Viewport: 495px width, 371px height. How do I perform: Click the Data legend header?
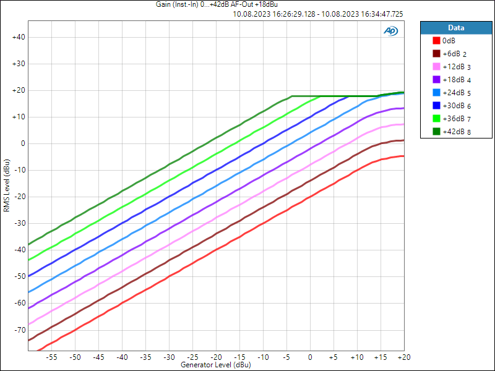coord(455,28)
